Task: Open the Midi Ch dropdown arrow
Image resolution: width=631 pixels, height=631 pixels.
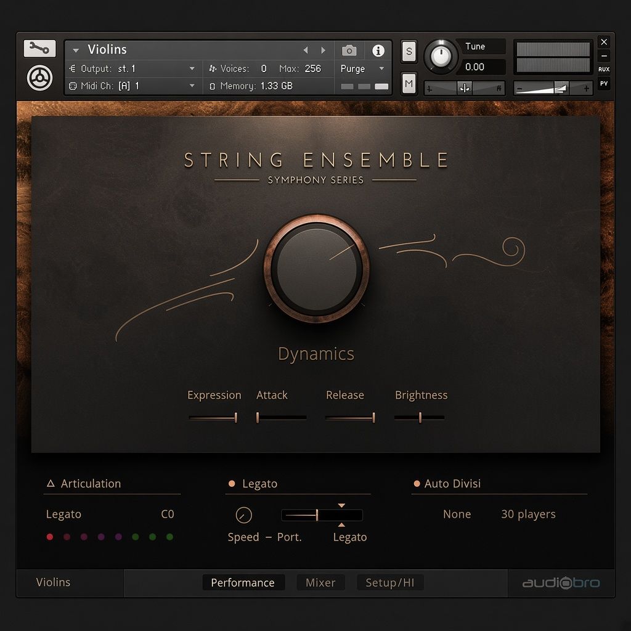Action: pyautogui.click(x=192, y=86)
